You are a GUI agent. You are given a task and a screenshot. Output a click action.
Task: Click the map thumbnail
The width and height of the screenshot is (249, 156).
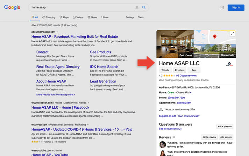point(215,37)
